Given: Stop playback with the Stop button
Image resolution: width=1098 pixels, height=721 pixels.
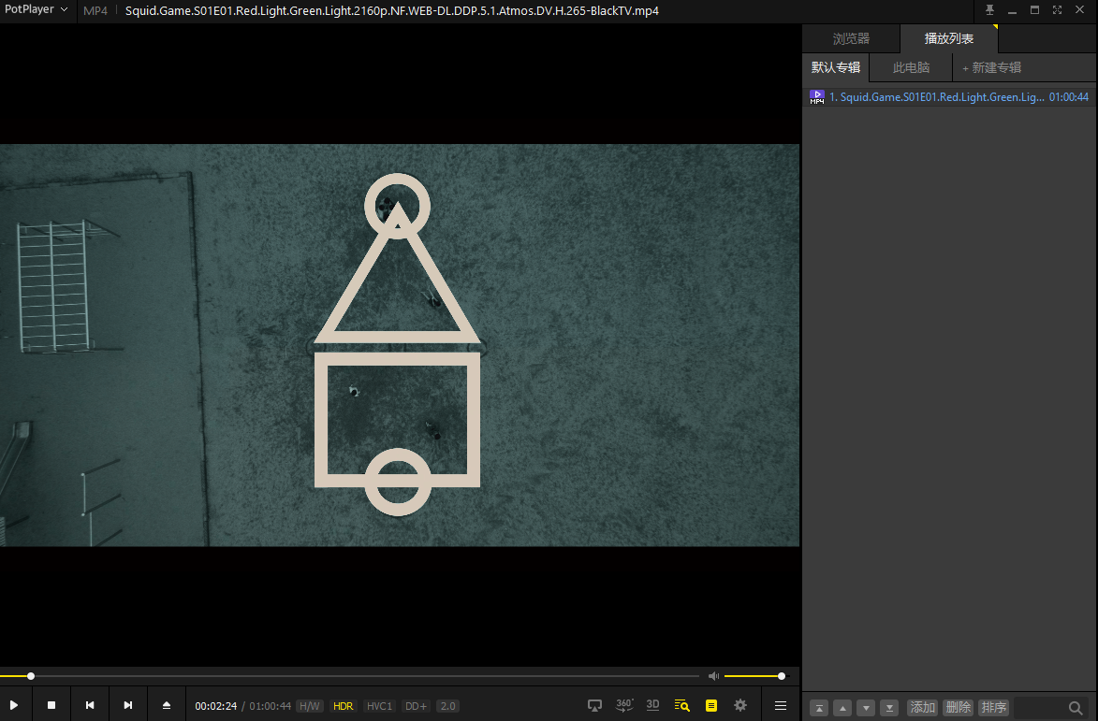Looking at the screenshot, I should [x=51, y=705].
